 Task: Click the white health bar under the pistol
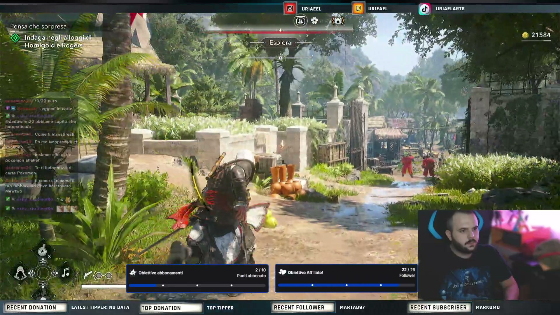[x=104, y=286]
